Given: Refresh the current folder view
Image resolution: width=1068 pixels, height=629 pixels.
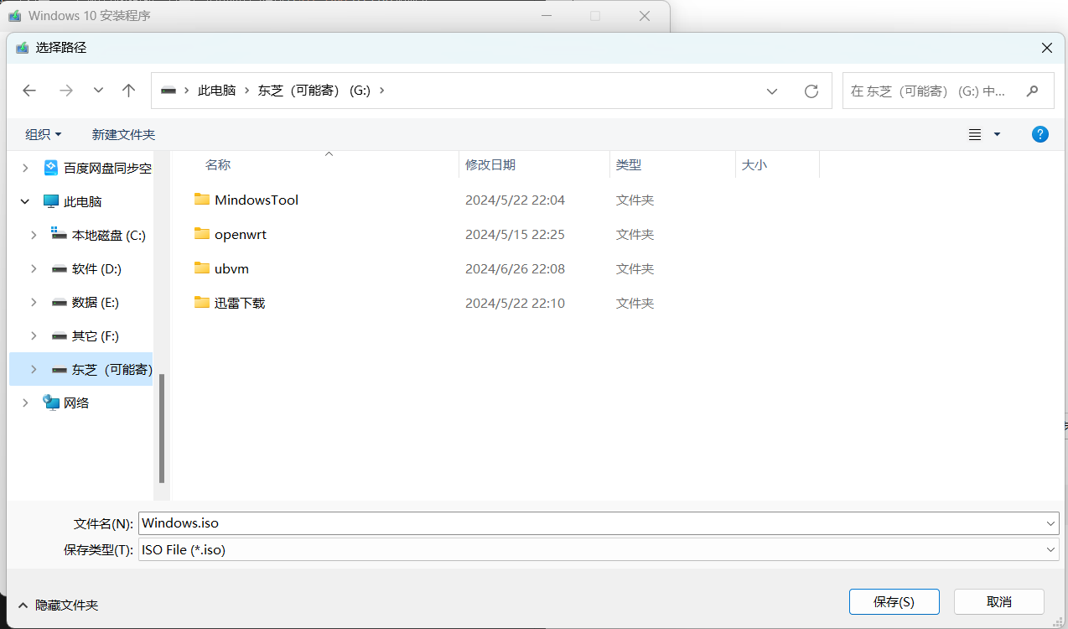Looking at the screenshot, I should pyautogui.click(x=811, y=91).
